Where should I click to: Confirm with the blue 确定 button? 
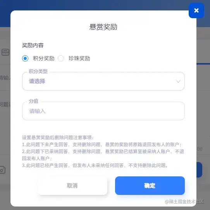pos(150,186)
